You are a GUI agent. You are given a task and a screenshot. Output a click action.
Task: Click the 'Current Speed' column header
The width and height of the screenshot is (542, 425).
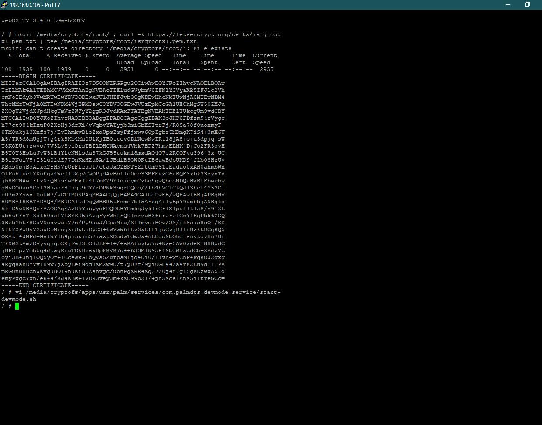[264, 59]
